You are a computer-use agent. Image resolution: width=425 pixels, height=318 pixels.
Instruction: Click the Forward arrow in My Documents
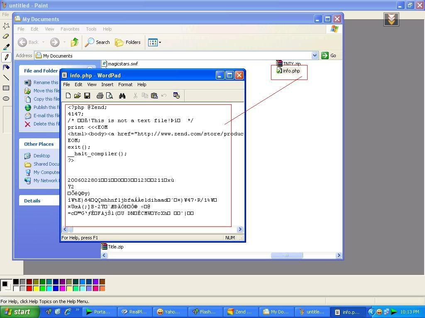[54, 42]
